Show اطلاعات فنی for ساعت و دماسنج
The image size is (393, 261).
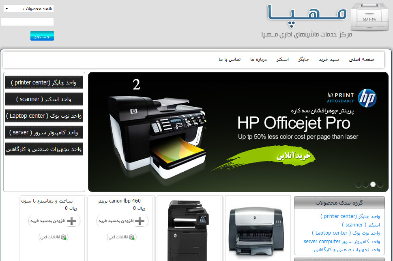(x=54, y=237)
